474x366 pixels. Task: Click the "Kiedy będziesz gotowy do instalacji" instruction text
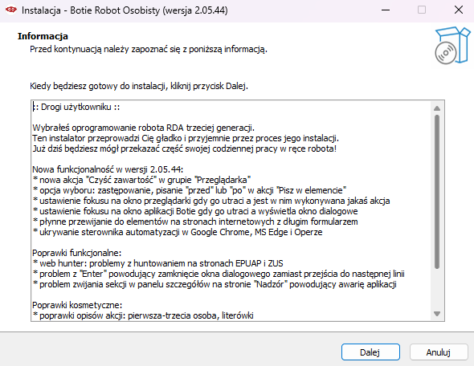coord(139,86)
